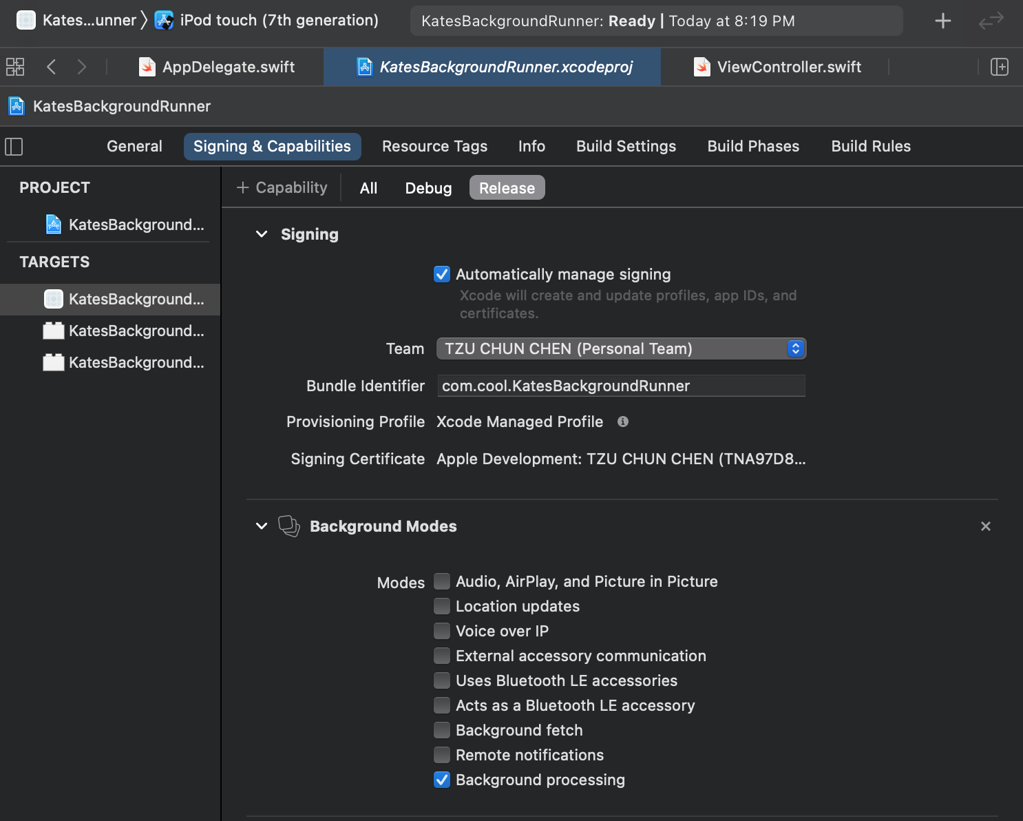Click the plus button in the toolbar
The height and width of the screenshot is (821, 1023).
[943, 21]
